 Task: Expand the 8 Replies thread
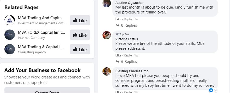(x=126, y=25)
